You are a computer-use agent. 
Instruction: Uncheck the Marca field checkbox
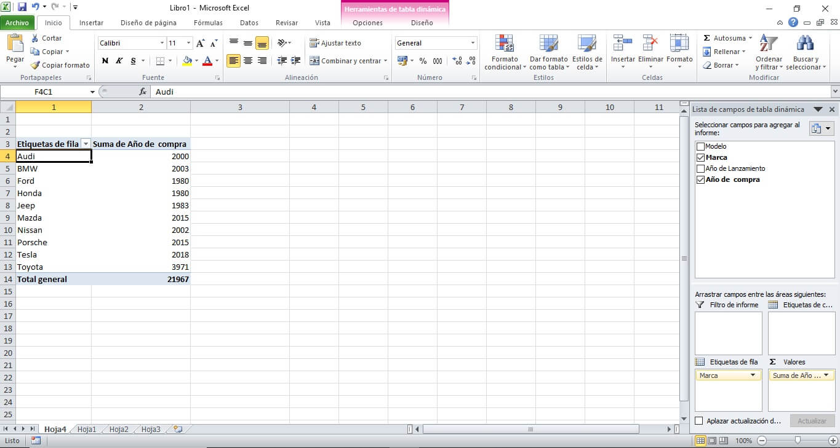pyautogui.click(x=700, y=157)
